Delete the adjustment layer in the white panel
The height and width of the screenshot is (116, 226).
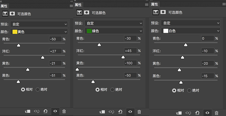click(x=216, y=113)
